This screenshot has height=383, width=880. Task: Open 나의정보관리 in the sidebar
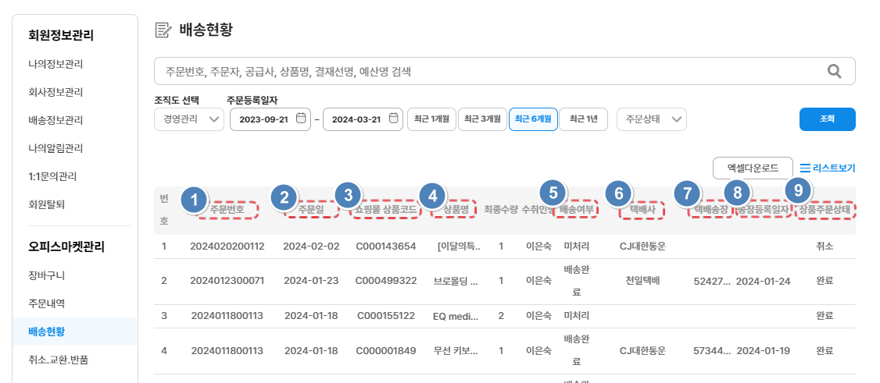[x=55, y=64]
